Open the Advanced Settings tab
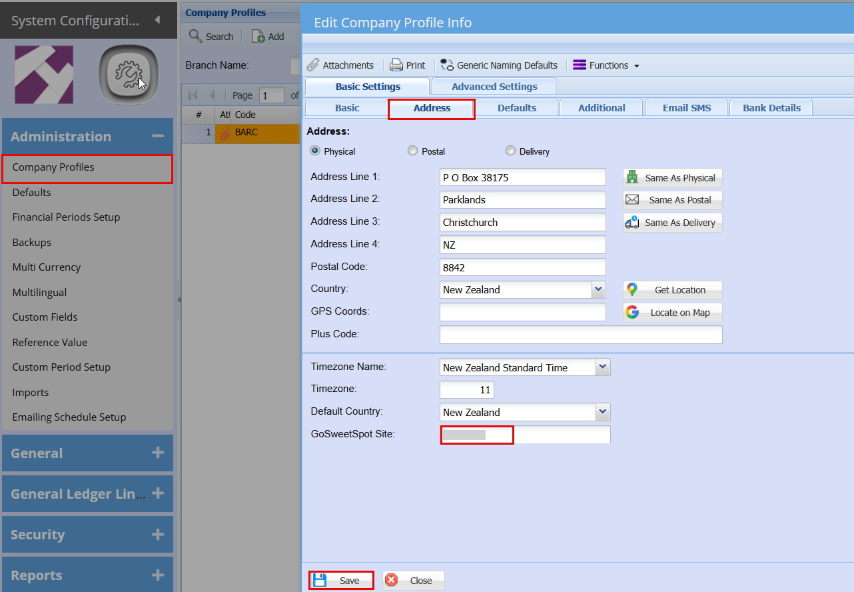 494,87
